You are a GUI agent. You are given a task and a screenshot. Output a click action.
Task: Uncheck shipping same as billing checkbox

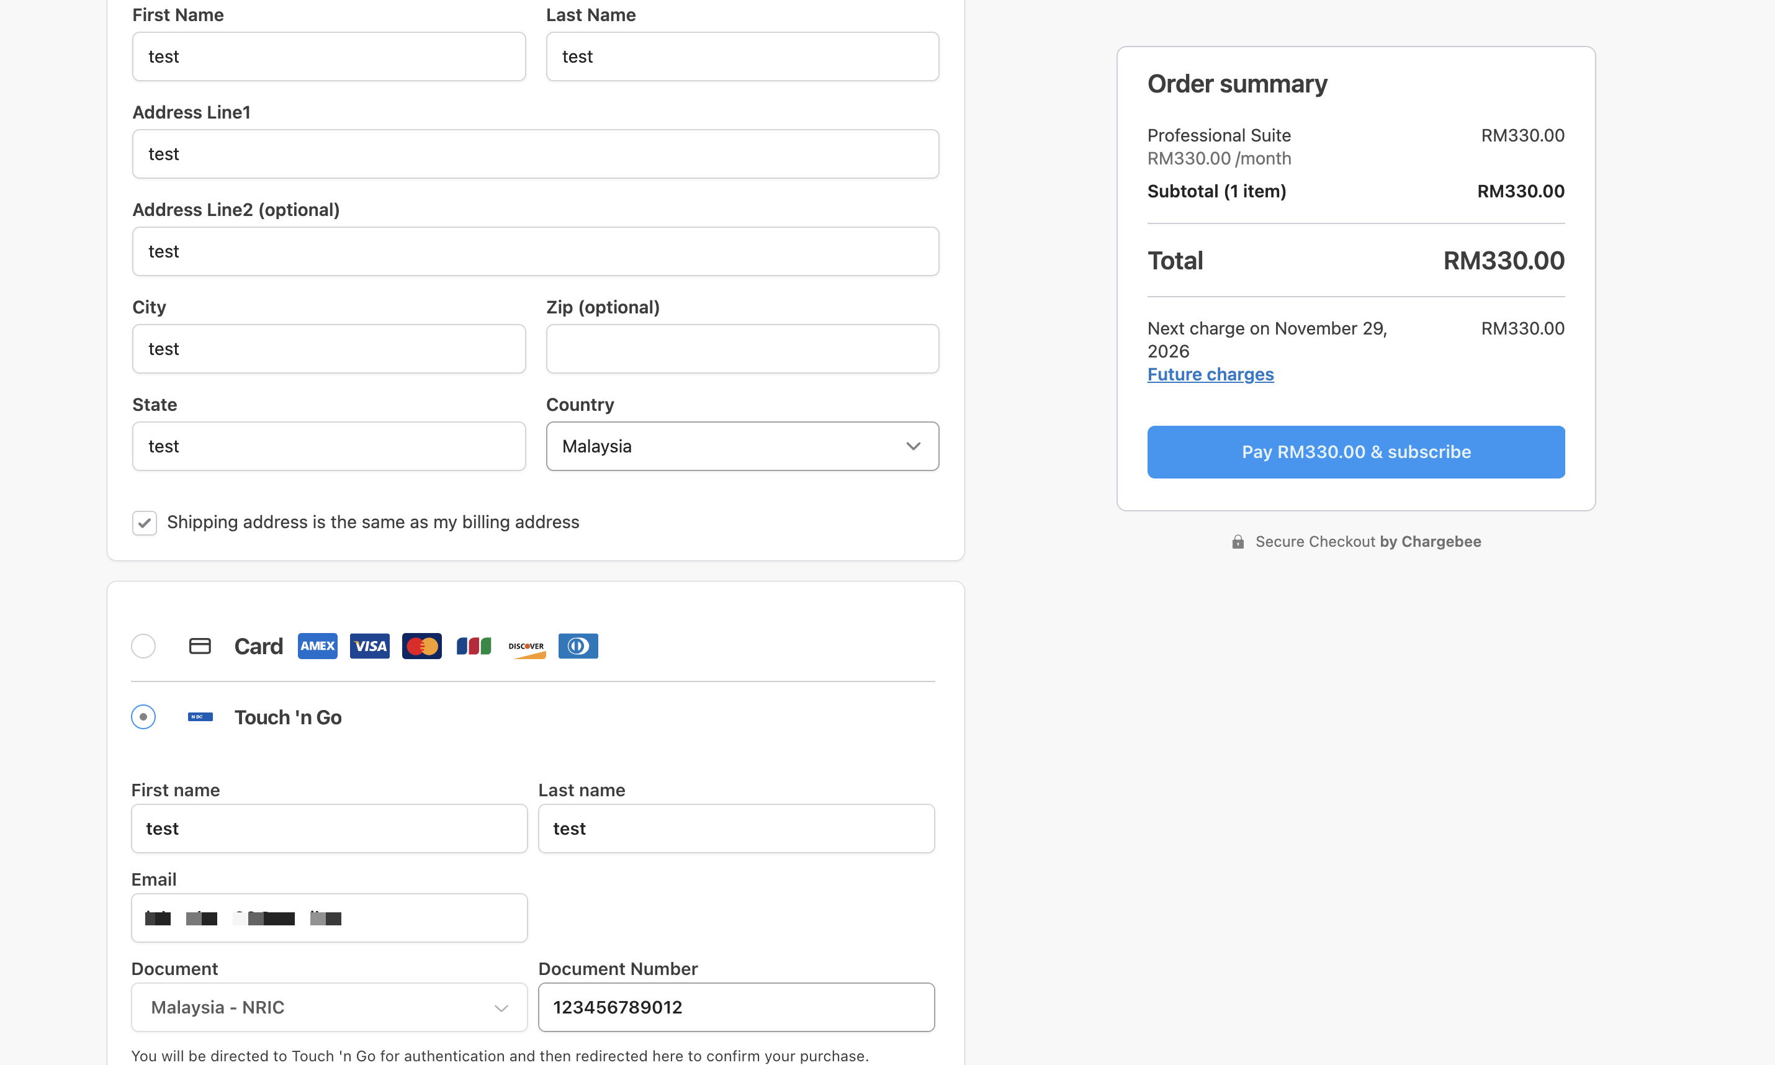144,523
